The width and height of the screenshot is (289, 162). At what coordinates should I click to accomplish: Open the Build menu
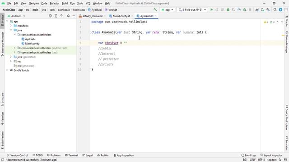coord(65,3)
